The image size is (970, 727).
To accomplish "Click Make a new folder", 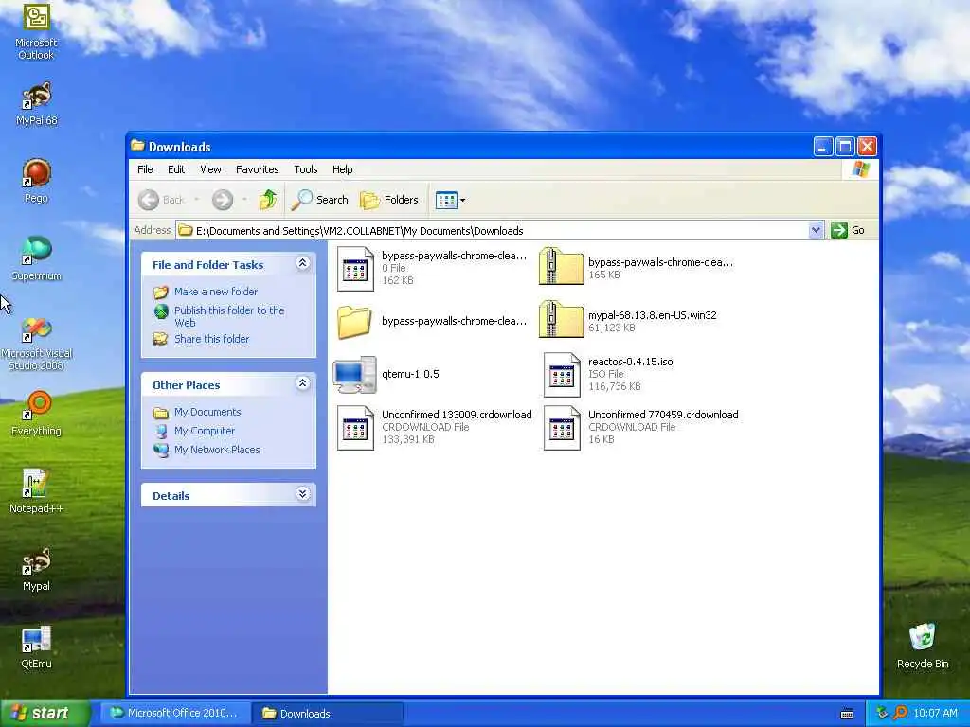I will point(216,292).
